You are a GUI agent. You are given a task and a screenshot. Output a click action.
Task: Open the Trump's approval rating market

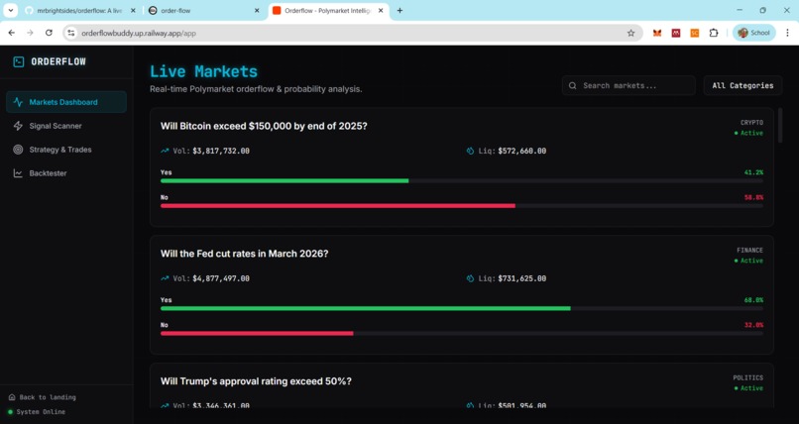coord(462,385)
